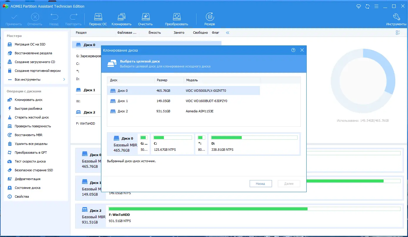Click the Применить checkmark icon in the toolbar
The image size is (408, 237).
coord(14,17)
